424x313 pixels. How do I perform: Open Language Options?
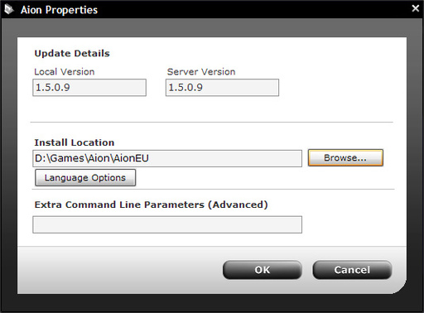tap(85, 178)
